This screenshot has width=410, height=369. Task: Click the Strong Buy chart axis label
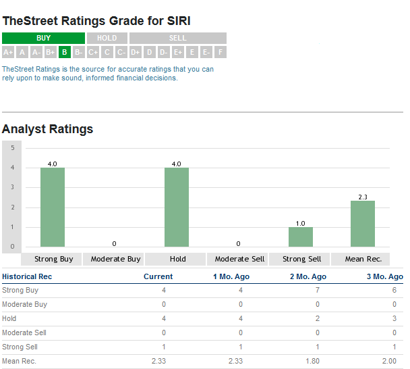pos(51,260)
